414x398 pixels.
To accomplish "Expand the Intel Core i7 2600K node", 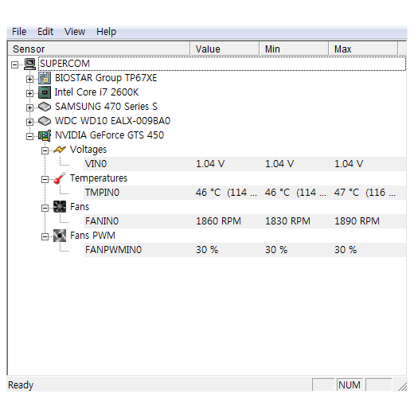I will point(29,93).
